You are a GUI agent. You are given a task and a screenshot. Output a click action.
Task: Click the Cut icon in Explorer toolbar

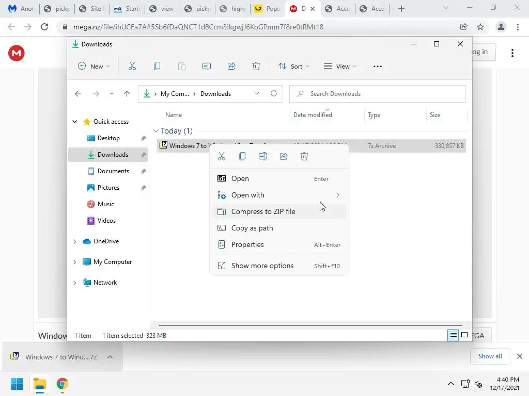point(132,67)
